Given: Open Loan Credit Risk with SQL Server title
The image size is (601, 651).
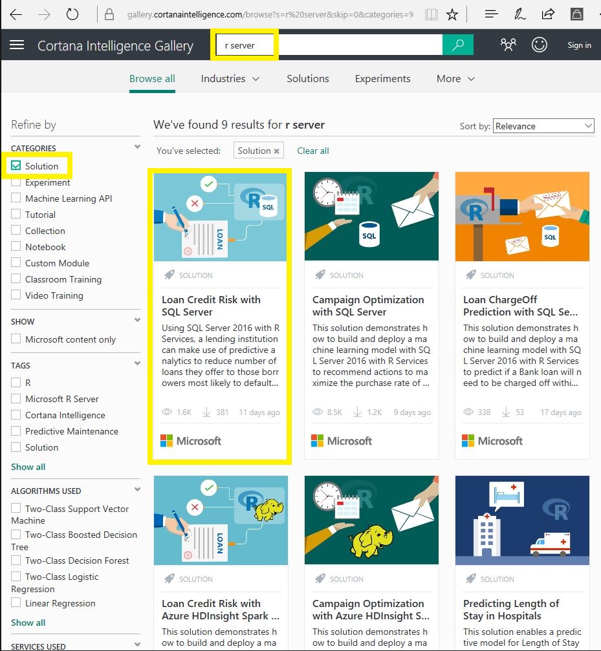Looking at the screenshot, I should [211, 306].
